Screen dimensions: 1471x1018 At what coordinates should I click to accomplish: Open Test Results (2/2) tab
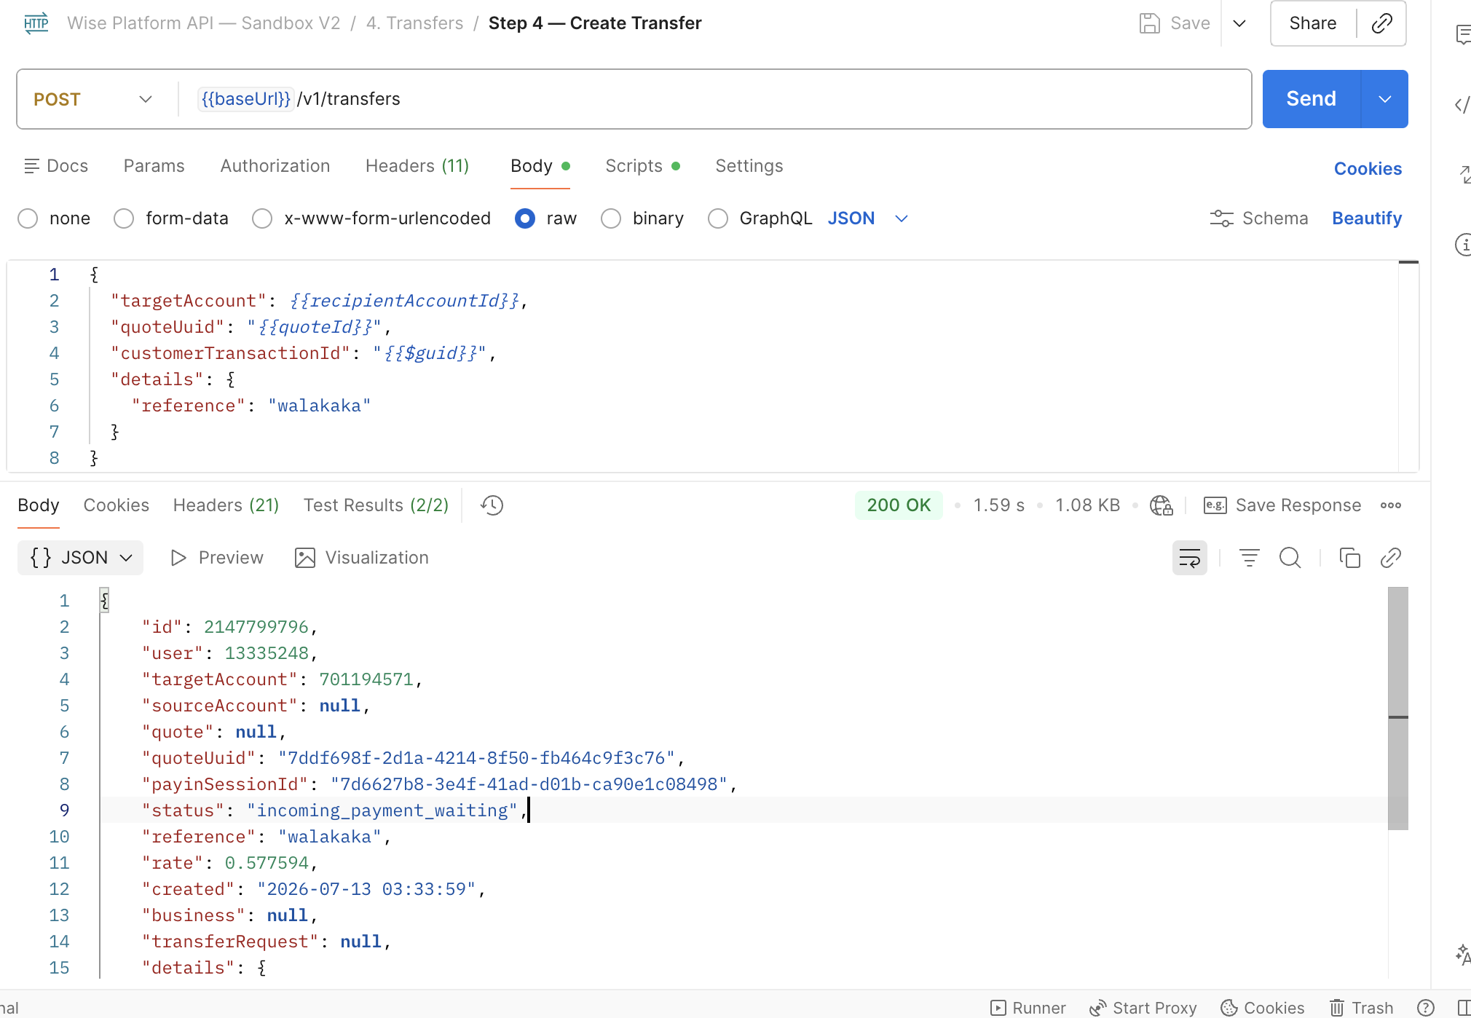376,505
